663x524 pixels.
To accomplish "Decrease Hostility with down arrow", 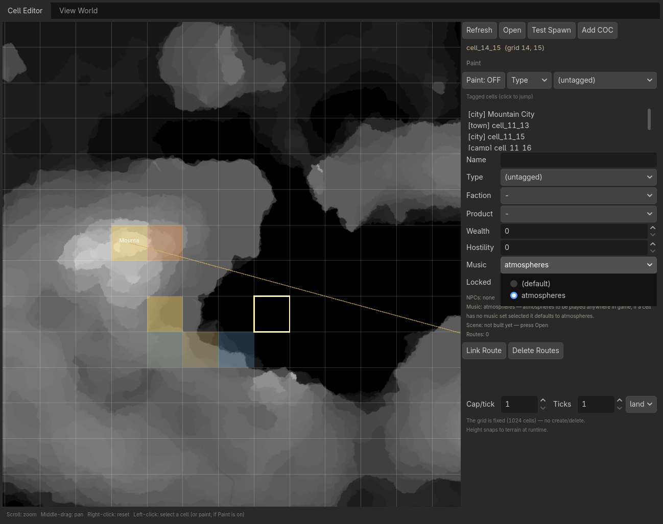I will pyautogui.click(x=653, y=251).
